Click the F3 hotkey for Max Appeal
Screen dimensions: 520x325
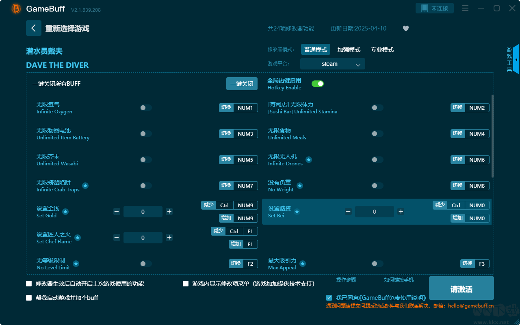click(x=482, y=264)
